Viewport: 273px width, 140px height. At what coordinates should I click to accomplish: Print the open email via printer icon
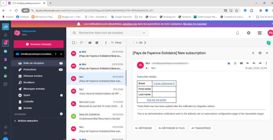pyautogui.click(x=260, y=53)
